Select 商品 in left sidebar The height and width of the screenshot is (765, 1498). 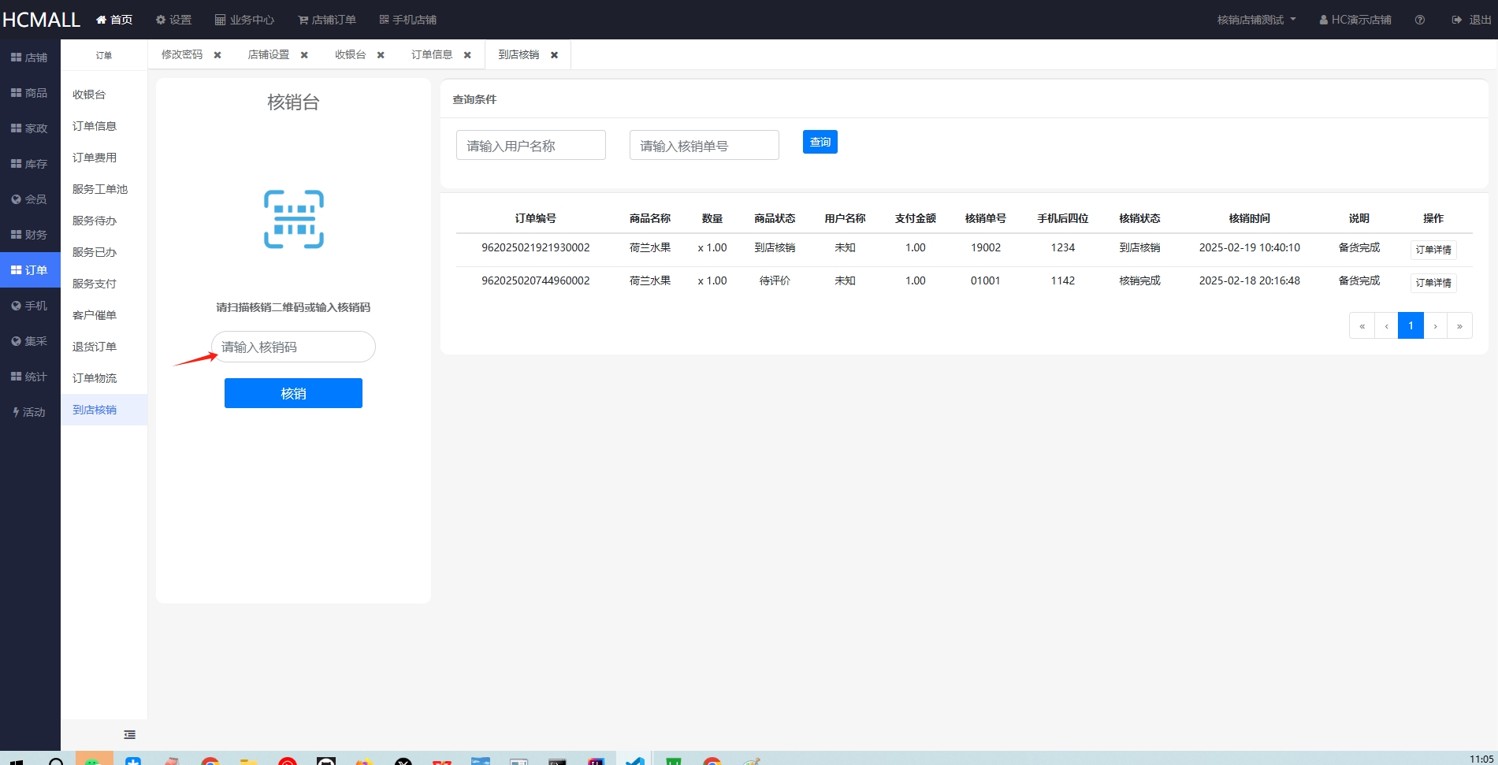[30, 93]
